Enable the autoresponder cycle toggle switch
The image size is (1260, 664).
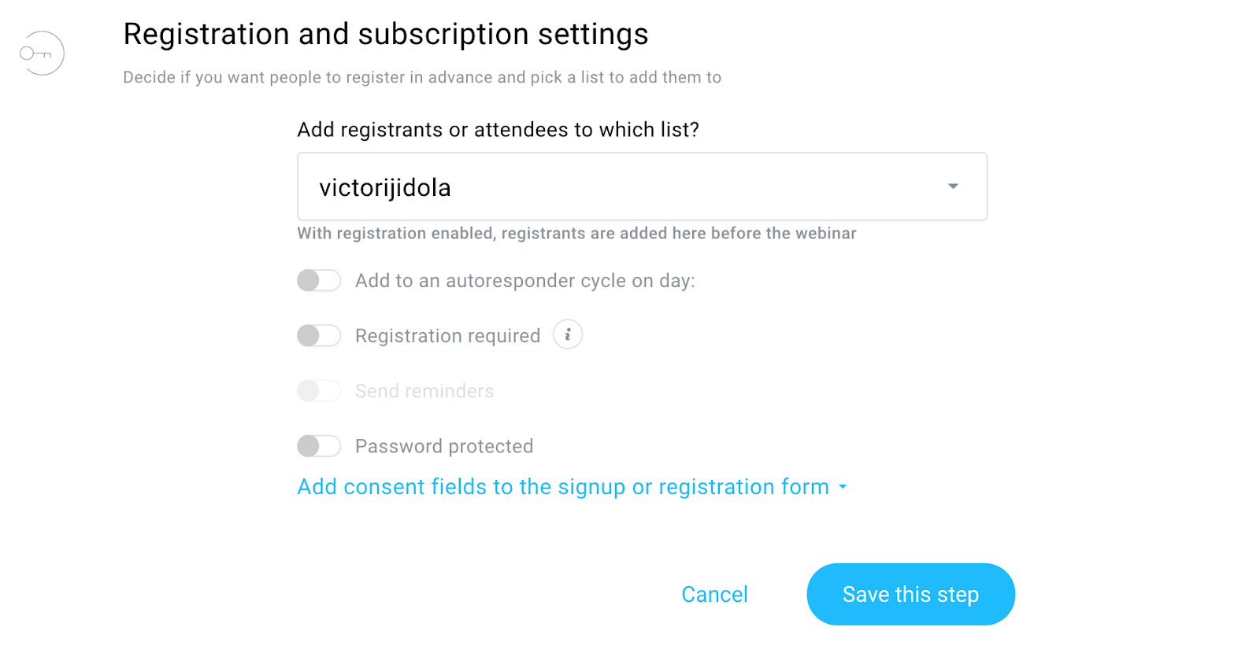click(319, 281)
